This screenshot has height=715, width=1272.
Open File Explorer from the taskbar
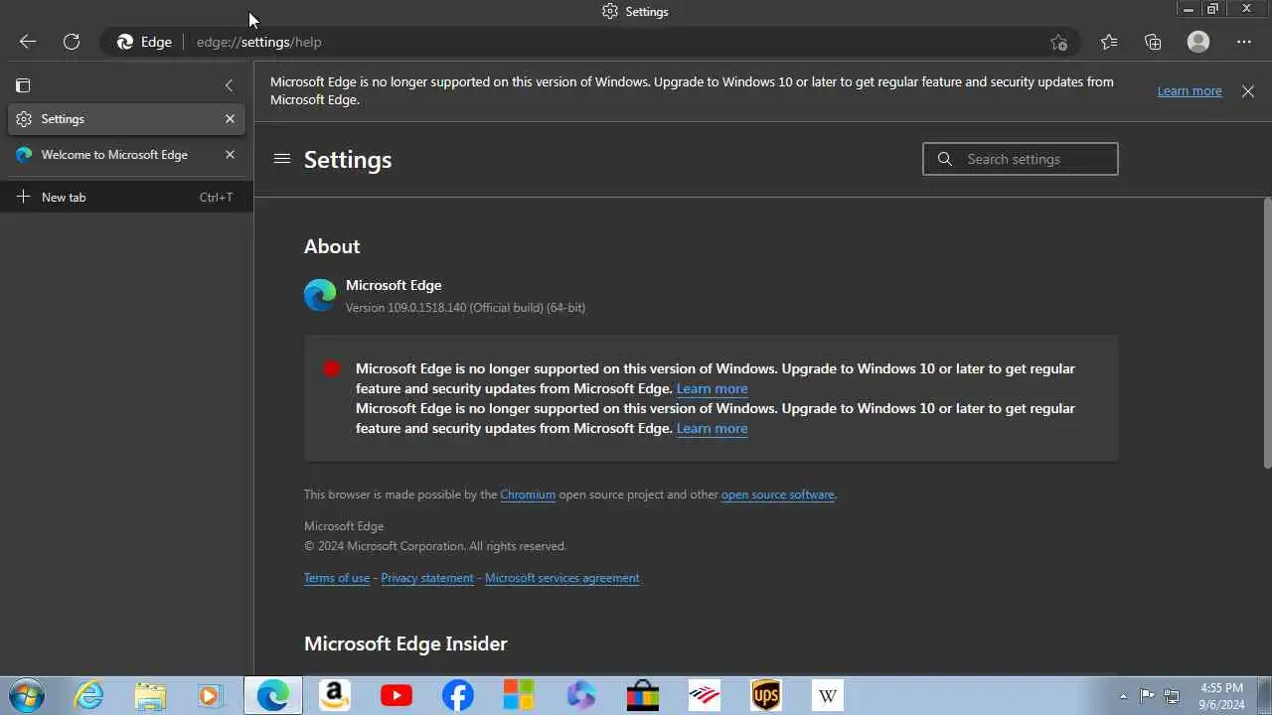tap(150, 695)
